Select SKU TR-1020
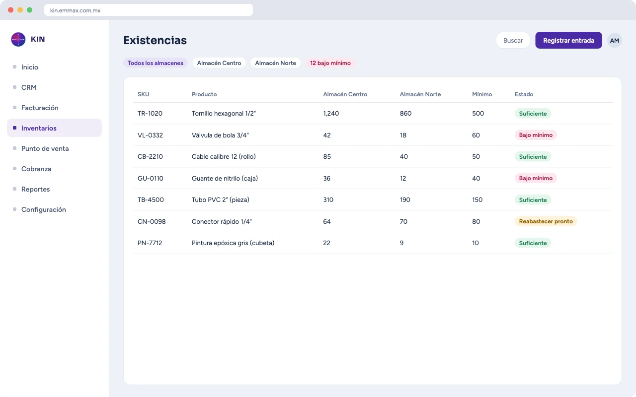Image resolution: width=636 pixels, height=397 pixels. coord(150,114)
